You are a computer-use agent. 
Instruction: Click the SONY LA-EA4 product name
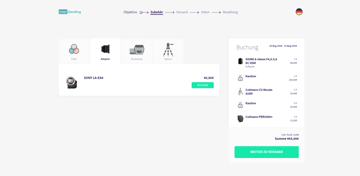(x=93, y=78)
